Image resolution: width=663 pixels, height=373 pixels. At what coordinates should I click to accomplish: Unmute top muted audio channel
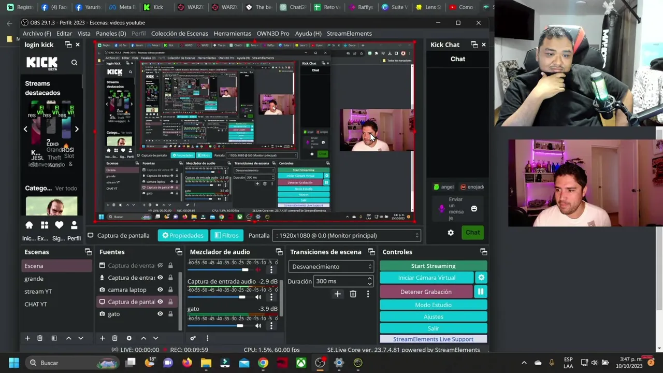point(258,270)
